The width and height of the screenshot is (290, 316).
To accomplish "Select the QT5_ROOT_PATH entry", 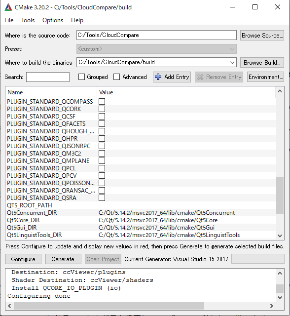I will 30,205.
